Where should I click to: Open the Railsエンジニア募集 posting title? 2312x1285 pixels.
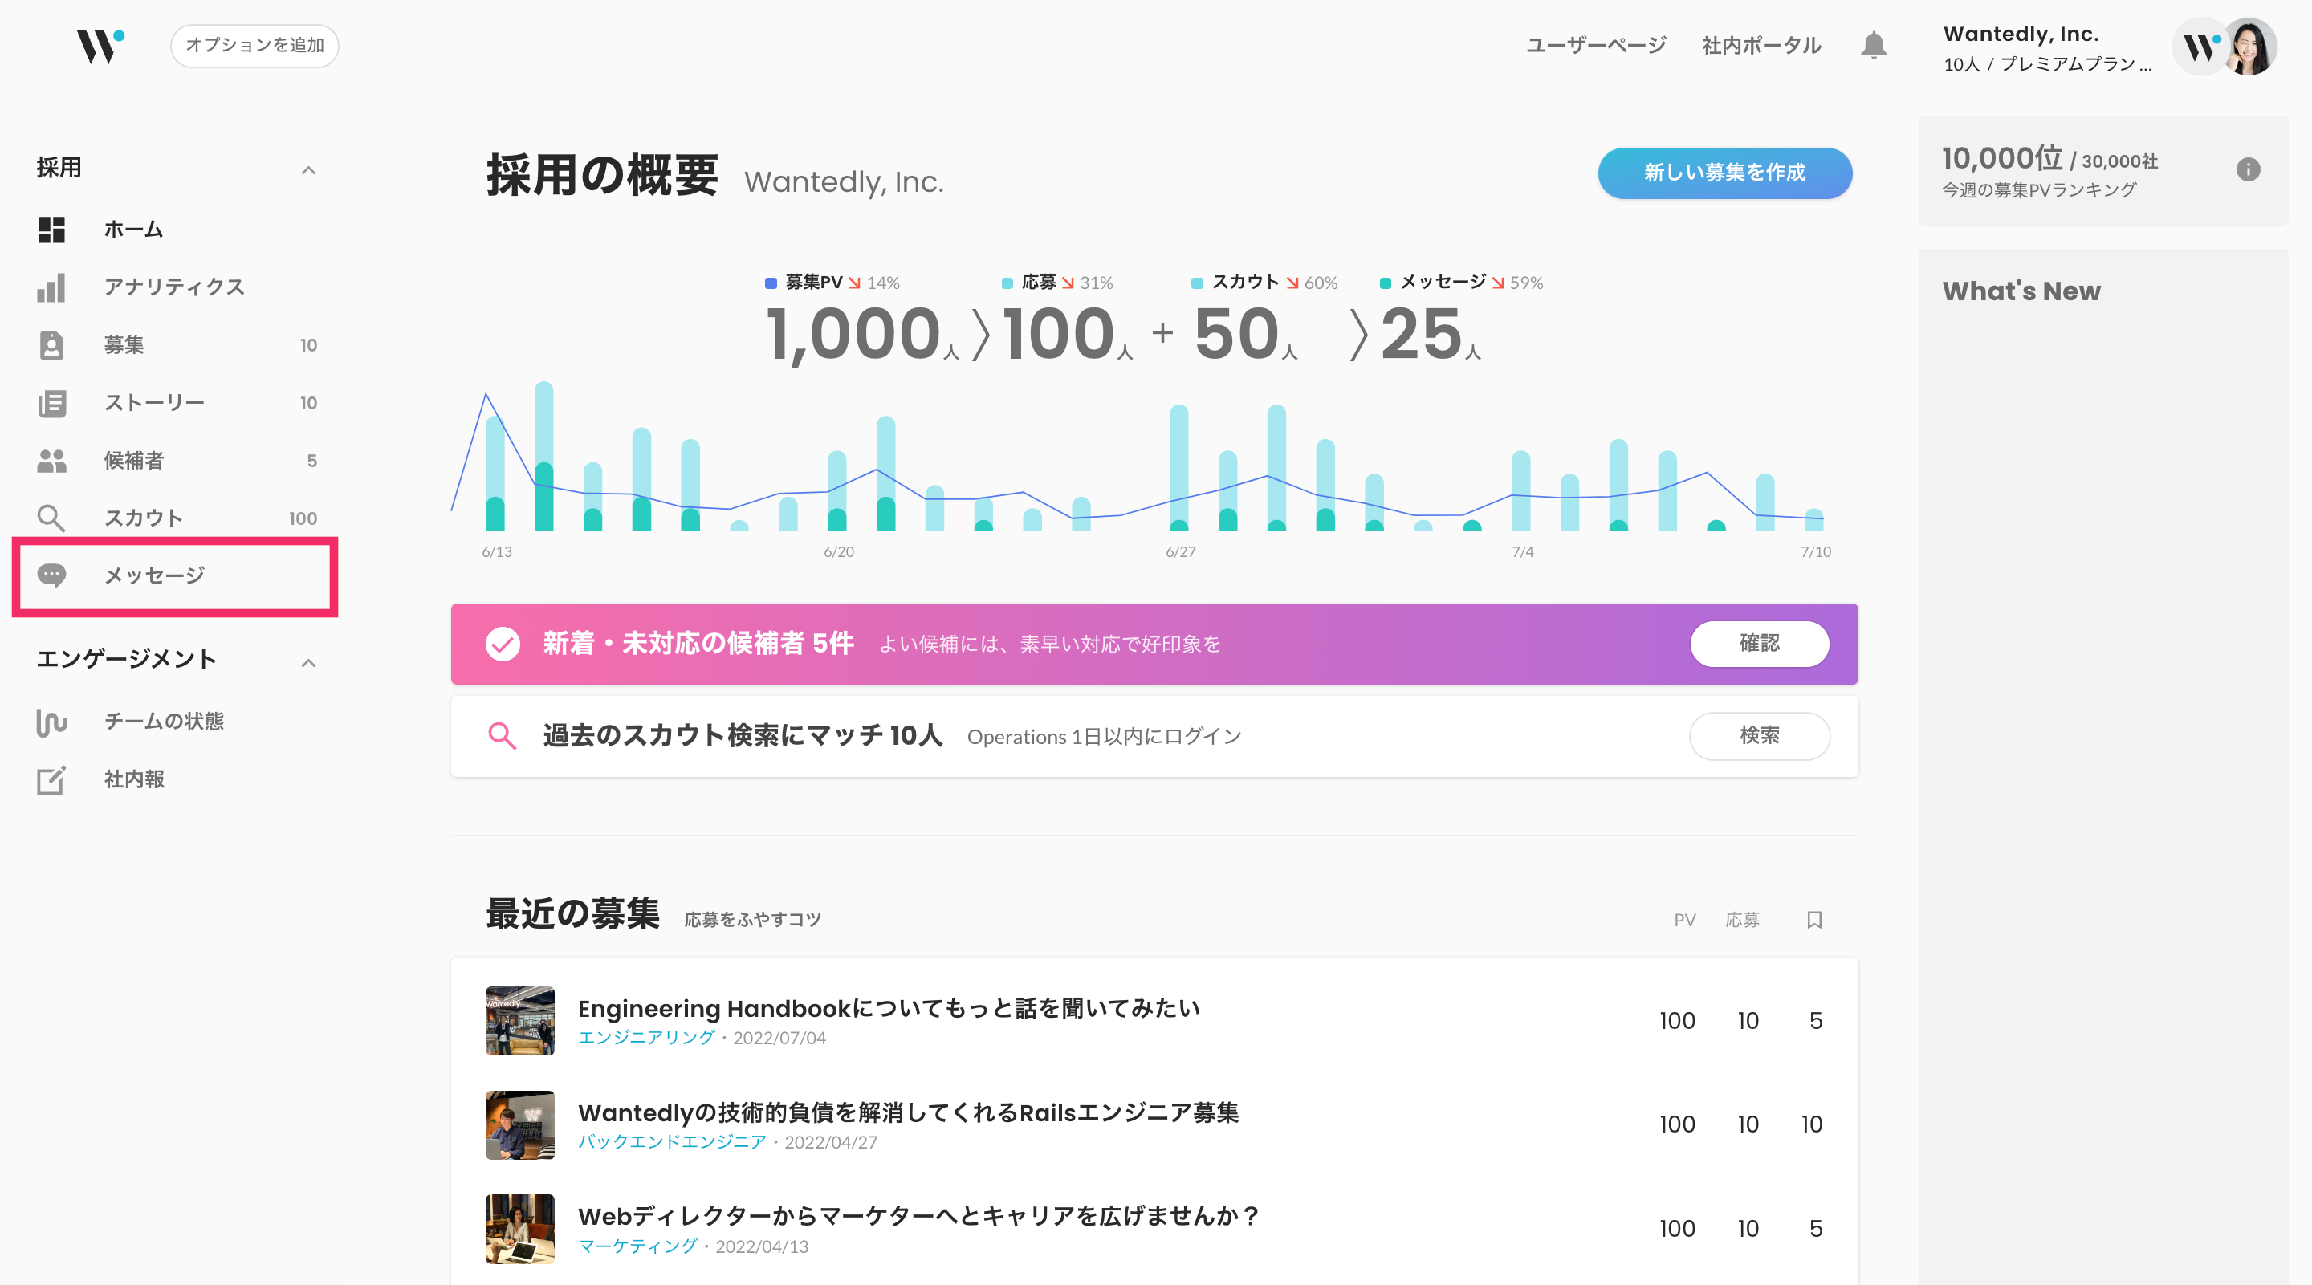(x=908, y=1112)
